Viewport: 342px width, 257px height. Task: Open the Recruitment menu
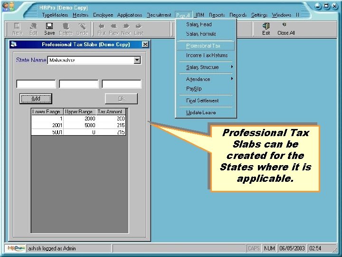159,15
